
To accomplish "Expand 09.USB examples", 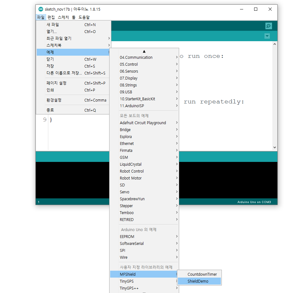I will click(144, 92).
